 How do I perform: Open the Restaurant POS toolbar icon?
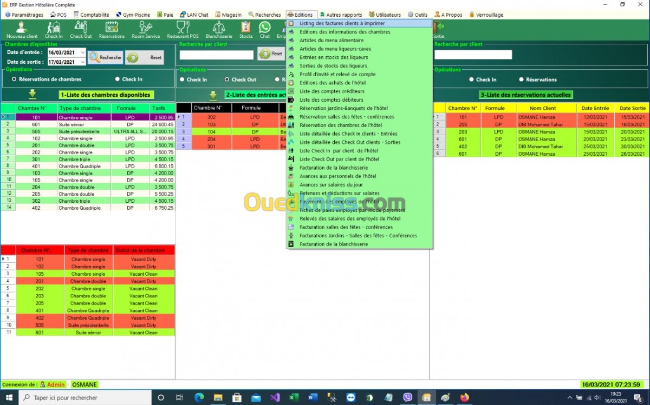point(183,30)
